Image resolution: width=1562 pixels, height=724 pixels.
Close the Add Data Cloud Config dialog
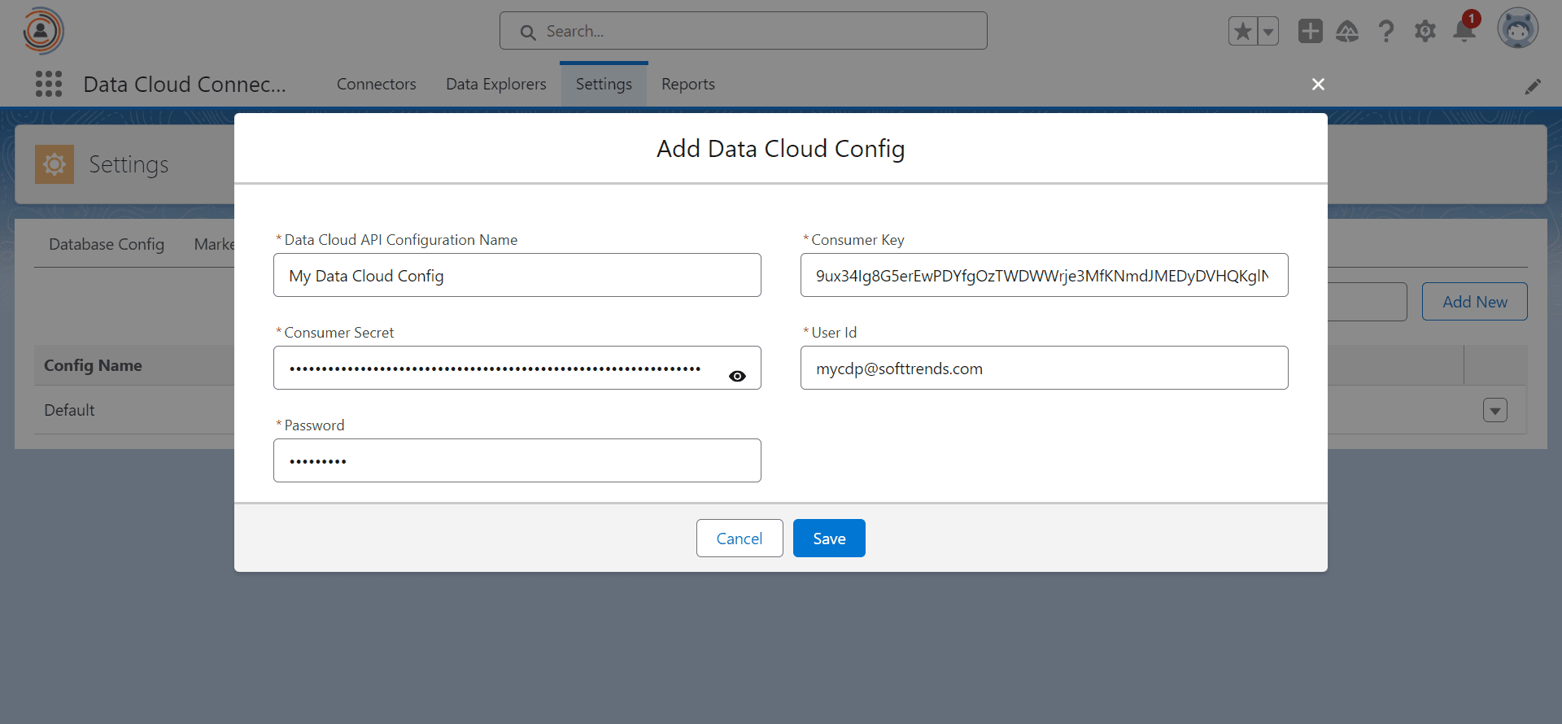tap(1318, 84)
